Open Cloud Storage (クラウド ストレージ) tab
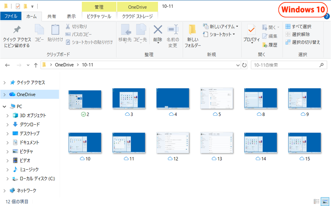 click(x=137, y=17)
